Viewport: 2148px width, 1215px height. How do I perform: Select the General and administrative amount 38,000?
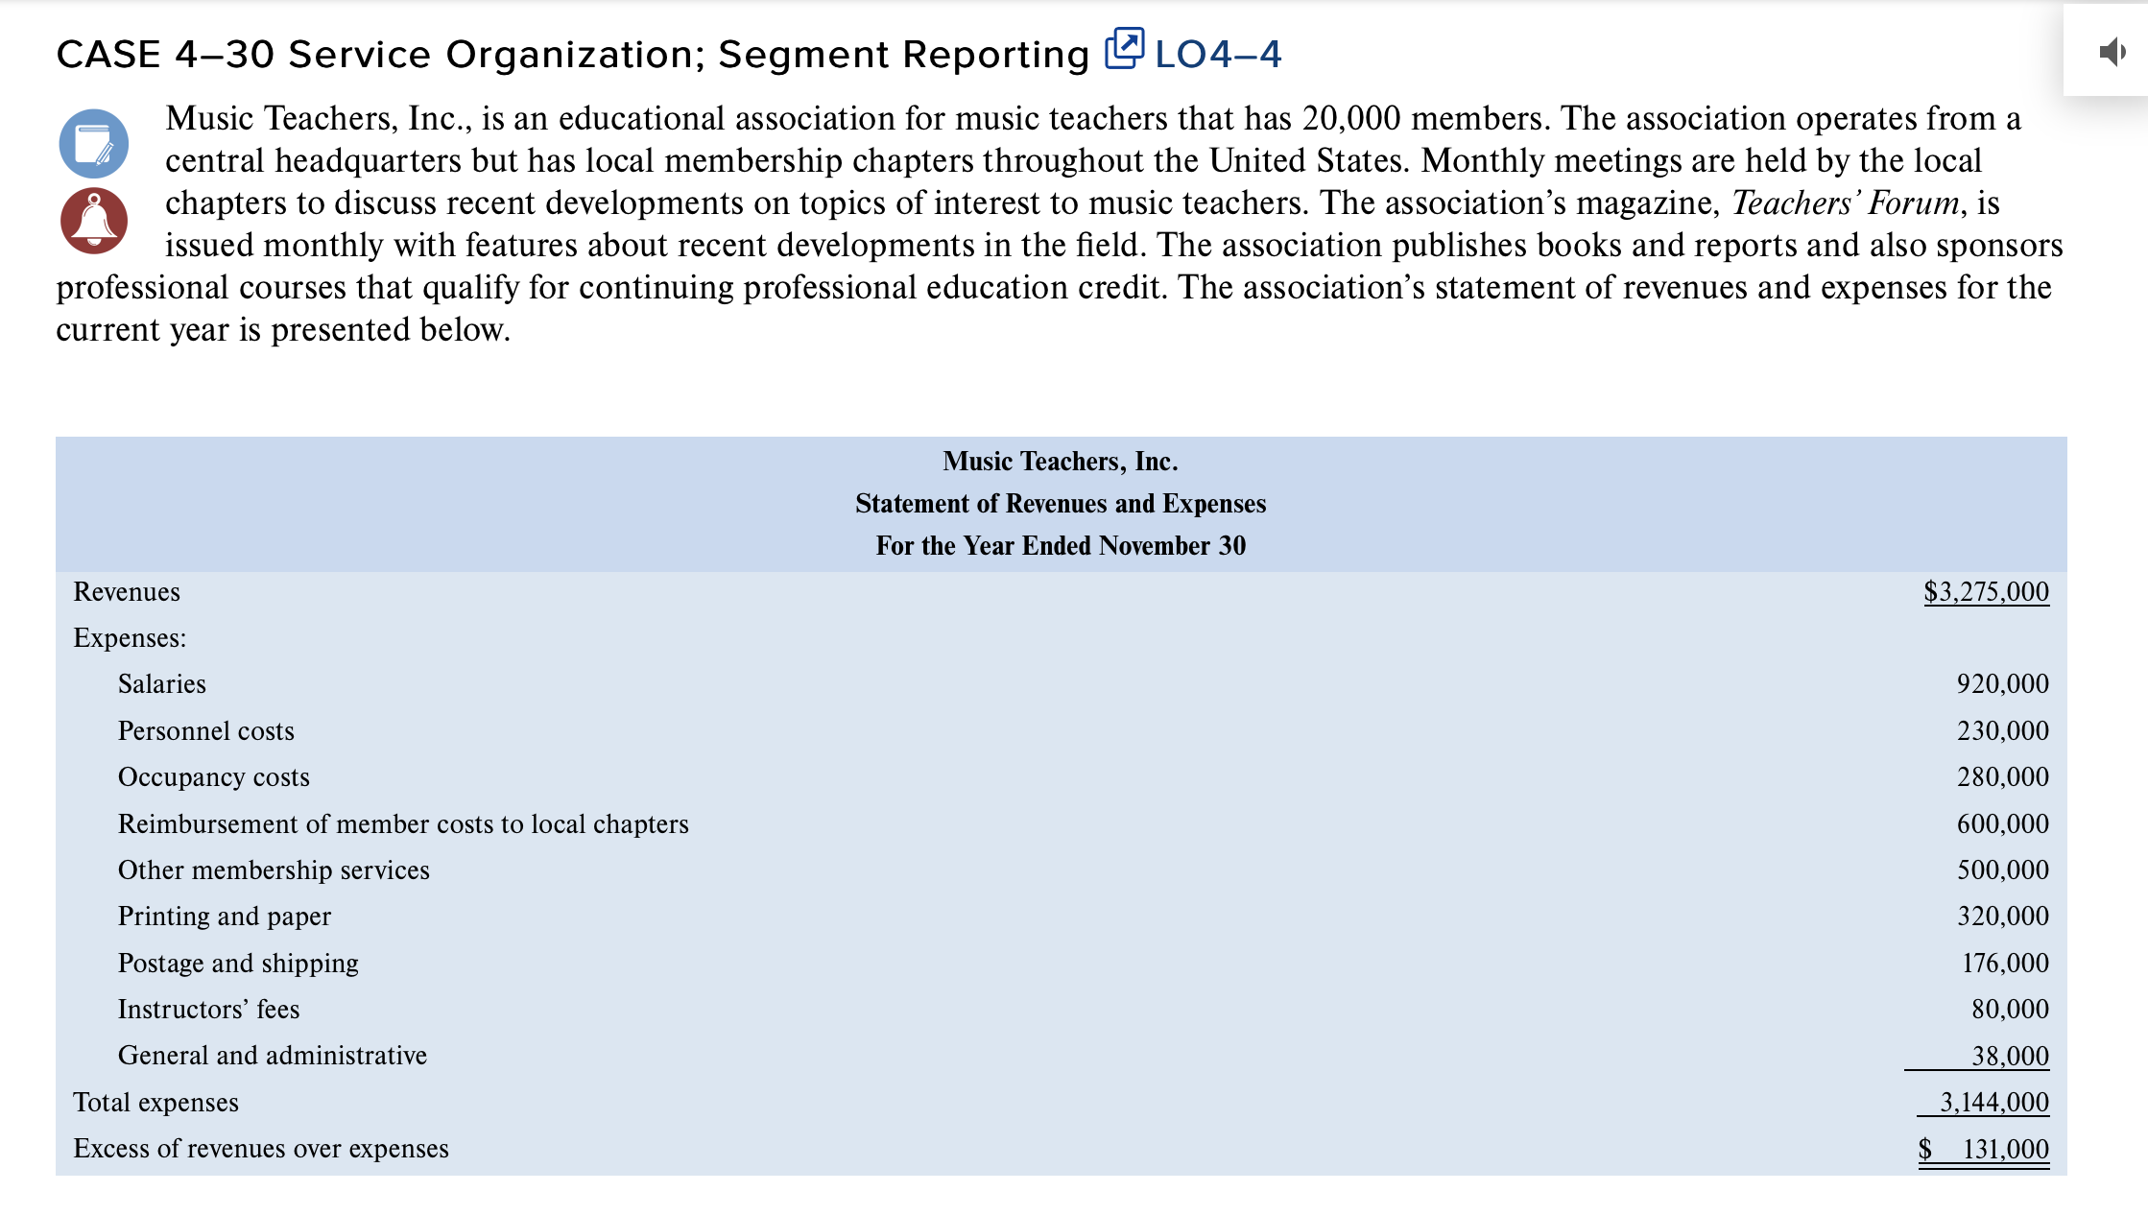(x=2008, y=1056)
